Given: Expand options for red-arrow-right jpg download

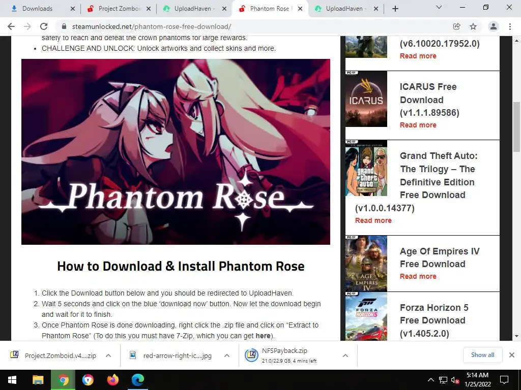Looking at the screenshot, I should pyautogui.click(x=227, y=355).
